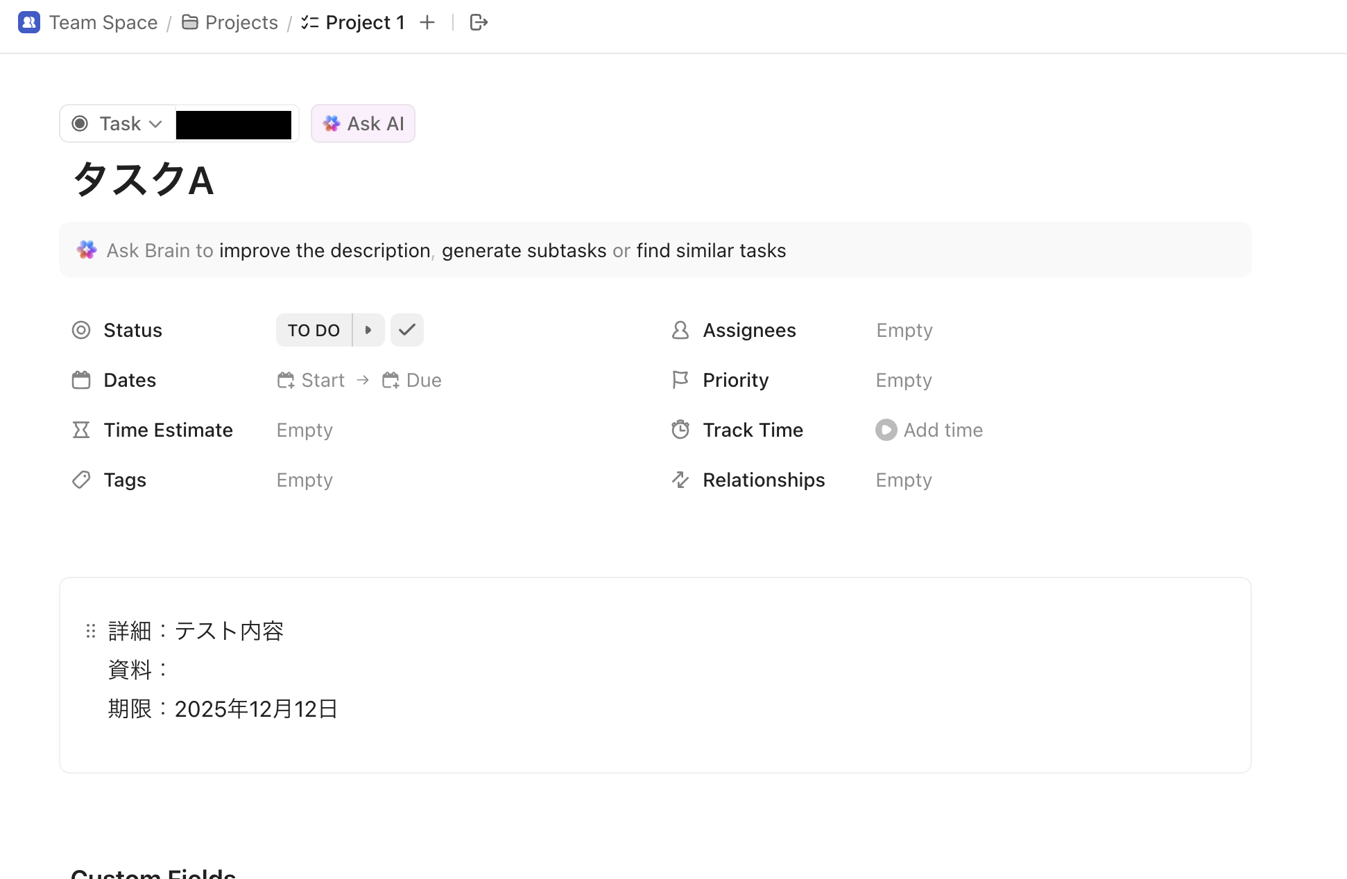Click the next status arrow button
Image resolution: width=1347 pixels, height=879 pixels.
point(368,330)
